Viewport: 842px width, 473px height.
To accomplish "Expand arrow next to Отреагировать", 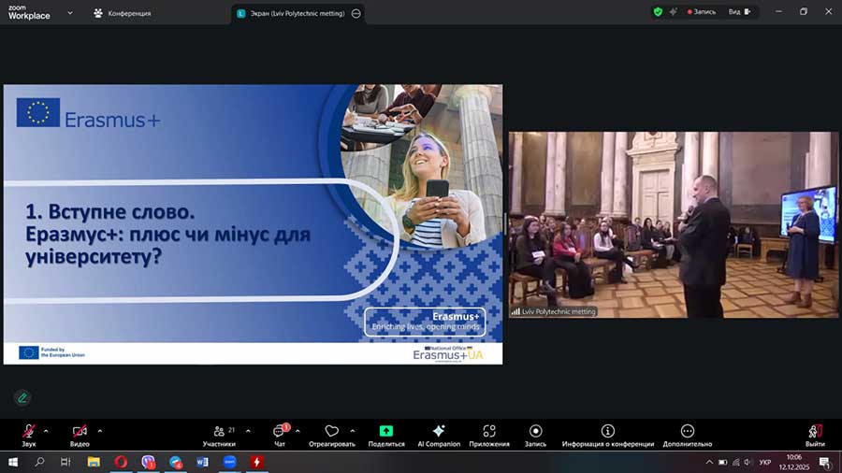I will pyautogui.click(x=353, y=431).
